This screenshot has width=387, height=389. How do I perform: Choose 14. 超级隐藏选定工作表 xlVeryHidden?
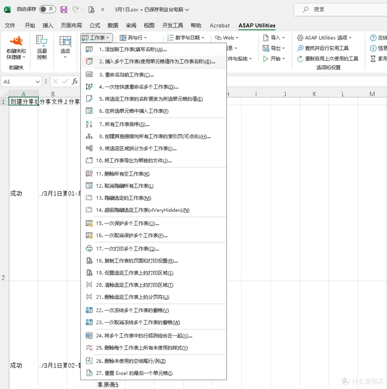click(x=153, y=210)
